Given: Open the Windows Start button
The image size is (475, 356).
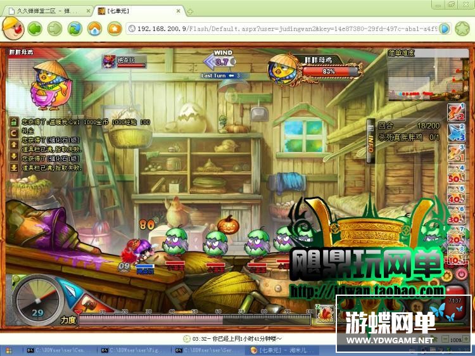Looking at the screenshot, I should pos(9,350).
